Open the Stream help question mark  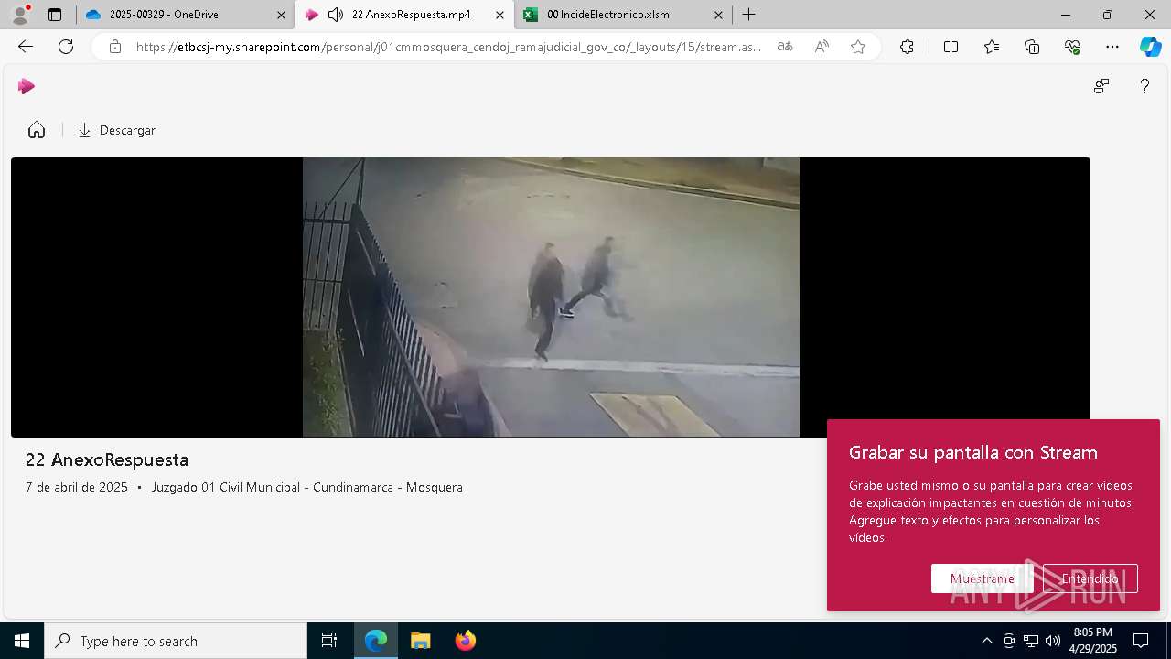(1144, 86)
